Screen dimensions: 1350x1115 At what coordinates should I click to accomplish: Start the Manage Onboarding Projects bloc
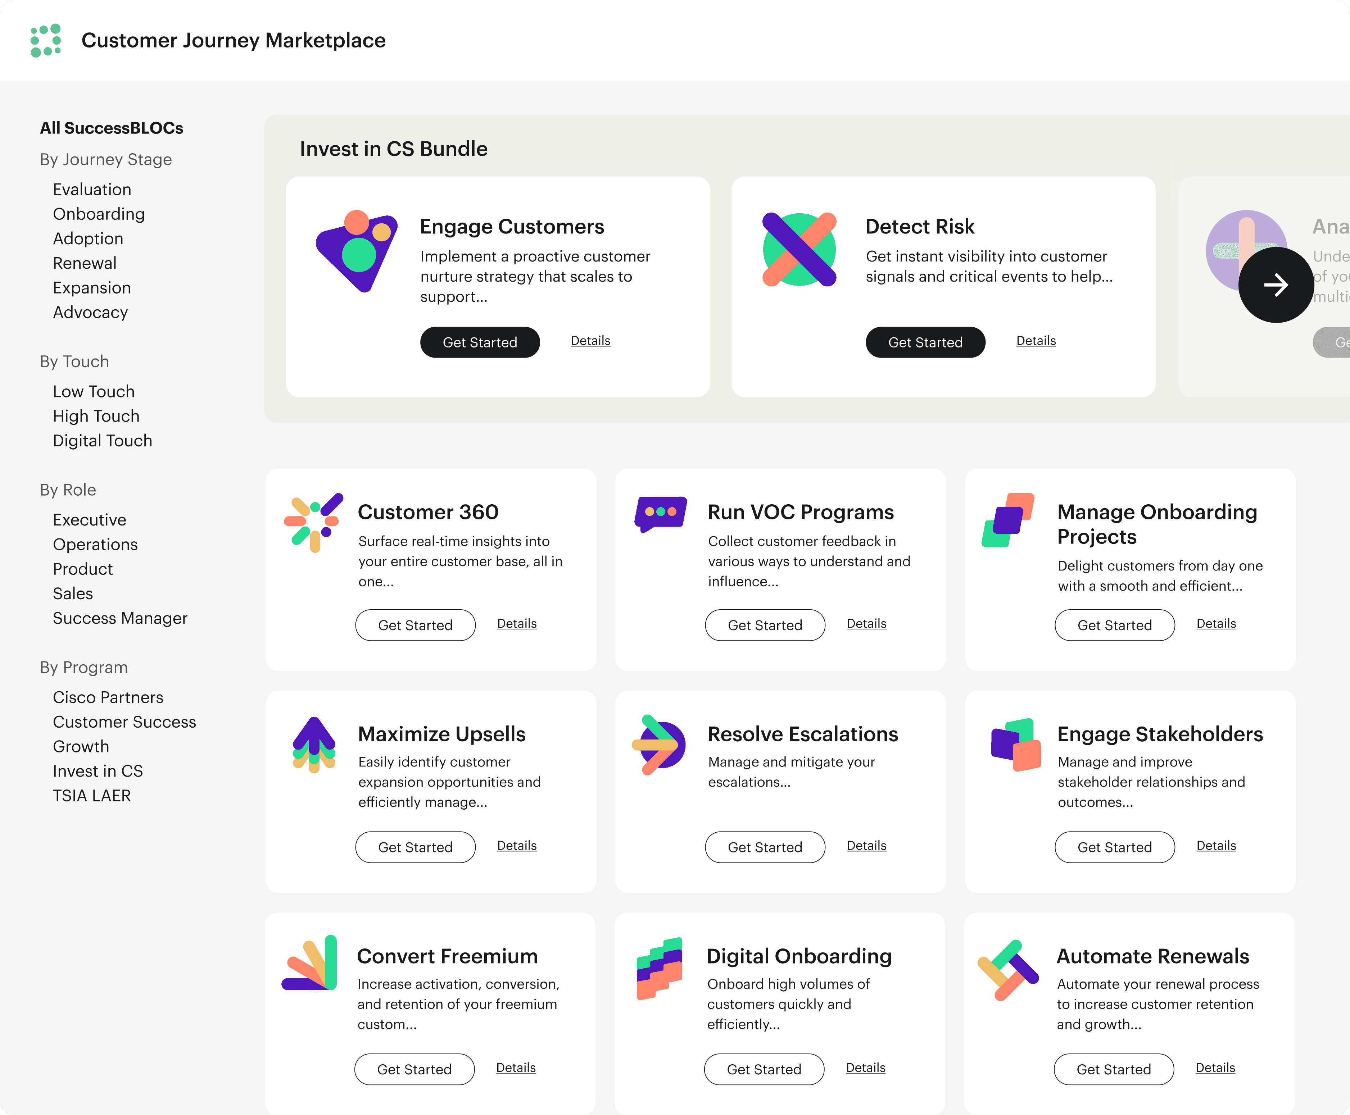pyautogui.click(x=1114, y=625)
